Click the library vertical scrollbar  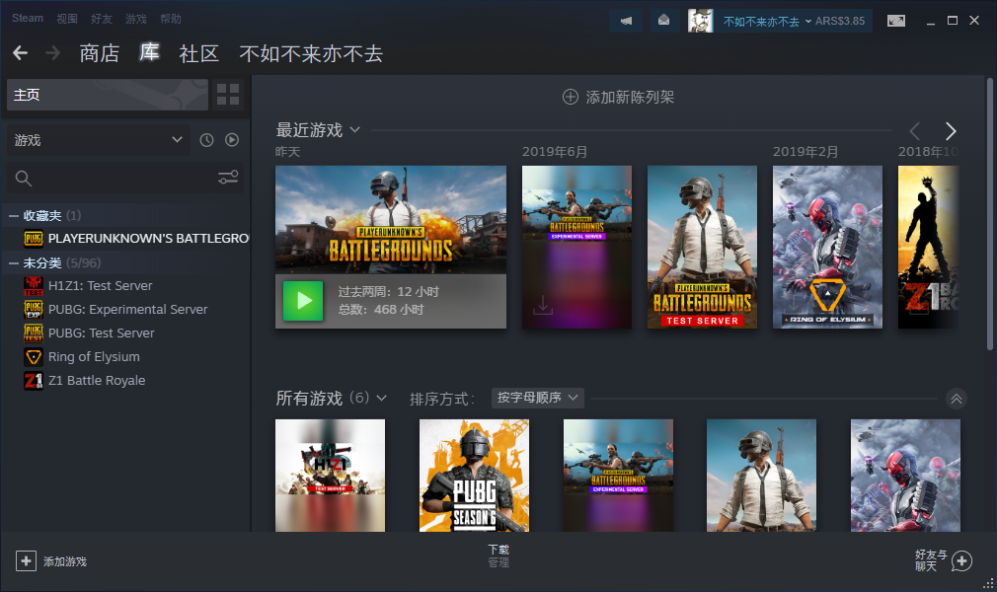989,214
